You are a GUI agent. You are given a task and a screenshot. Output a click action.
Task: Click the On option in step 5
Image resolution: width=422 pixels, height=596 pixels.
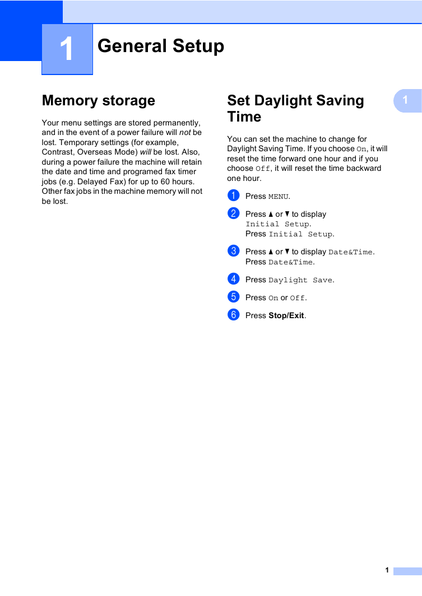(273, 298)
